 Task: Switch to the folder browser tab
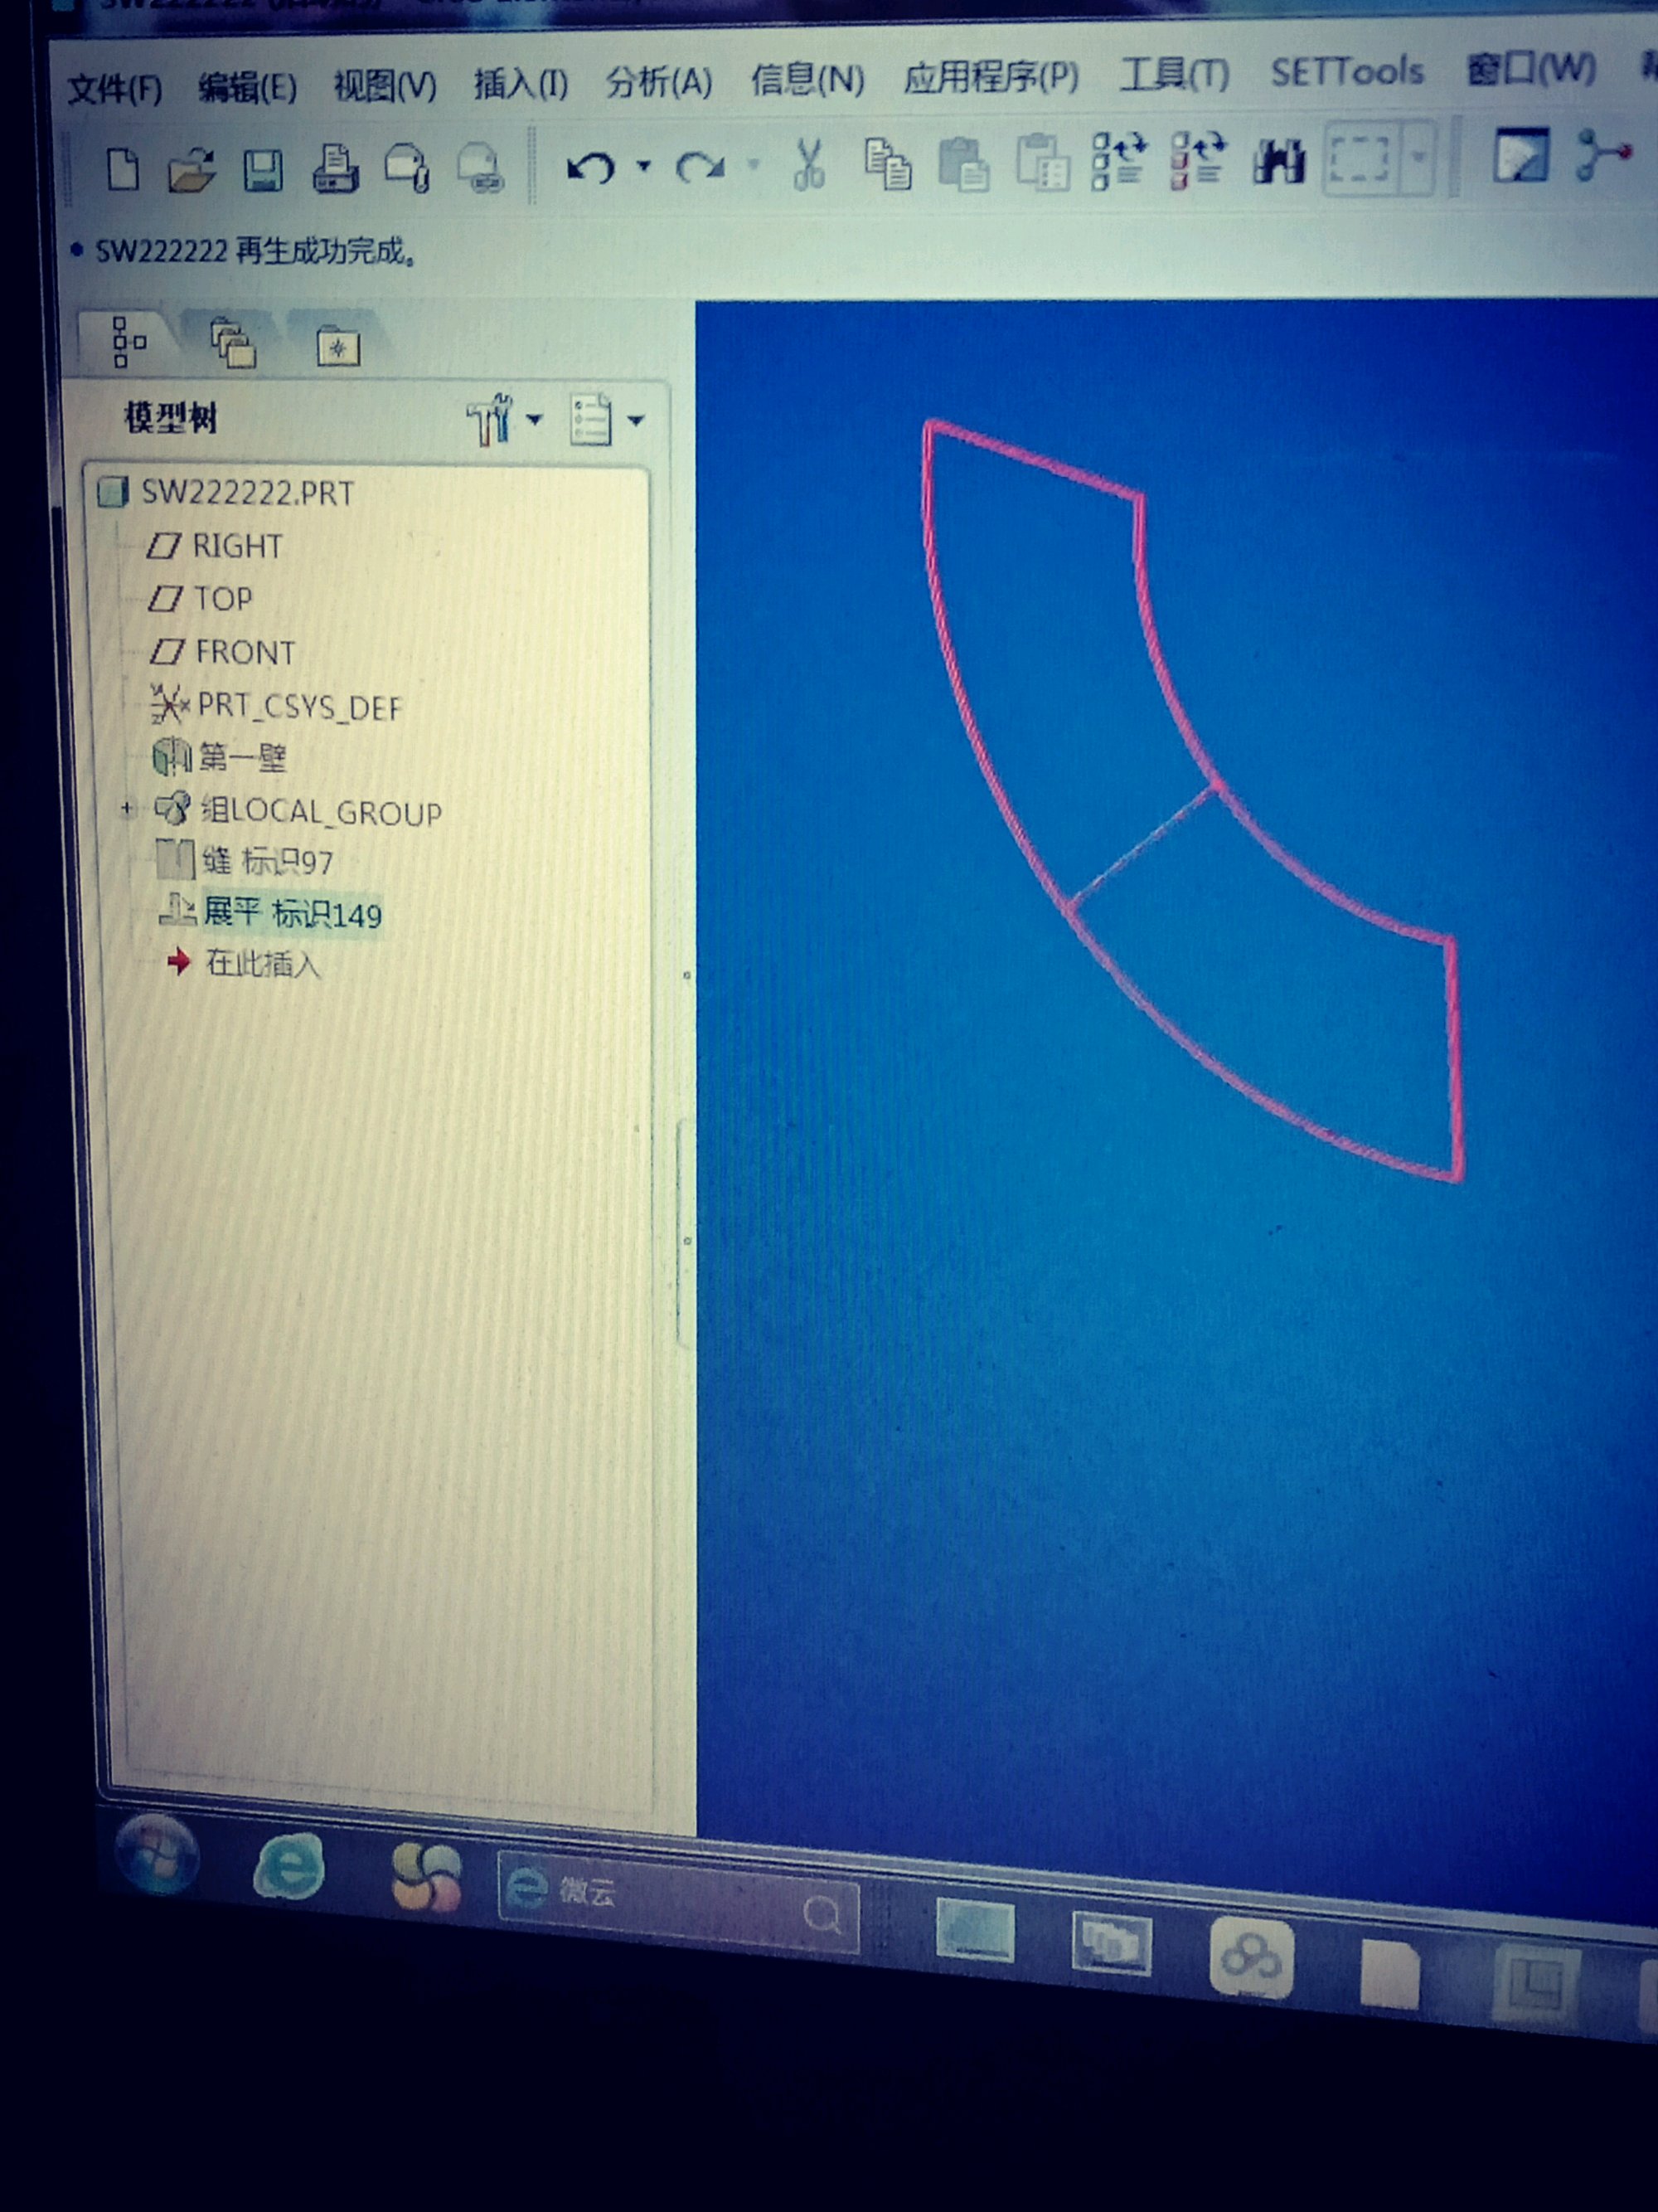pyautogui.click(x=233, y=345)
